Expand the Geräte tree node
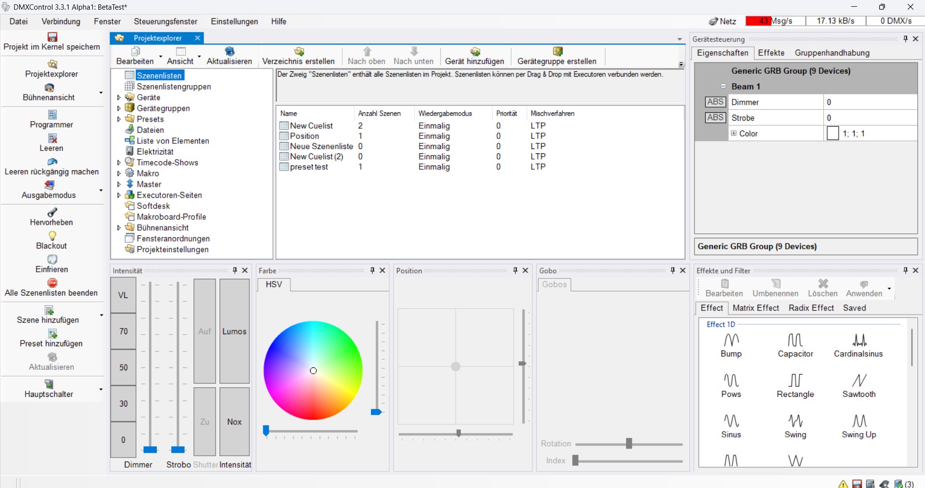 [x=119, y=97]
